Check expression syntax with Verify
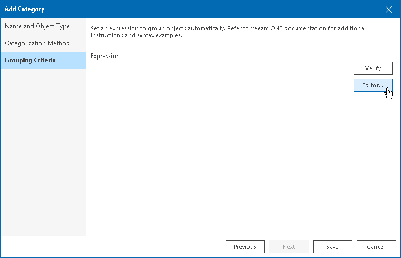The image size is (401, 258). pyautogui.click(x=373, y=68)
